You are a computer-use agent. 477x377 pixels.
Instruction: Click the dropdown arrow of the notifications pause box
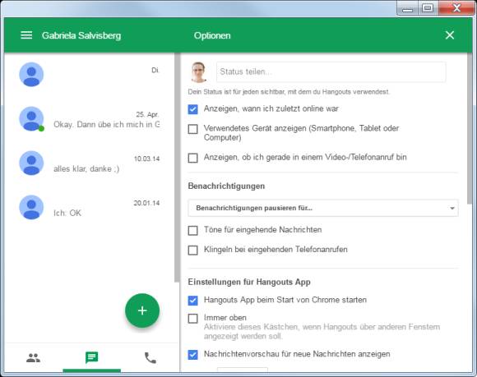(452, 209)
